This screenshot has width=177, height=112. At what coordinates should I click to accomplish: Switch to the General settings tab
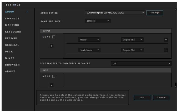12,45
